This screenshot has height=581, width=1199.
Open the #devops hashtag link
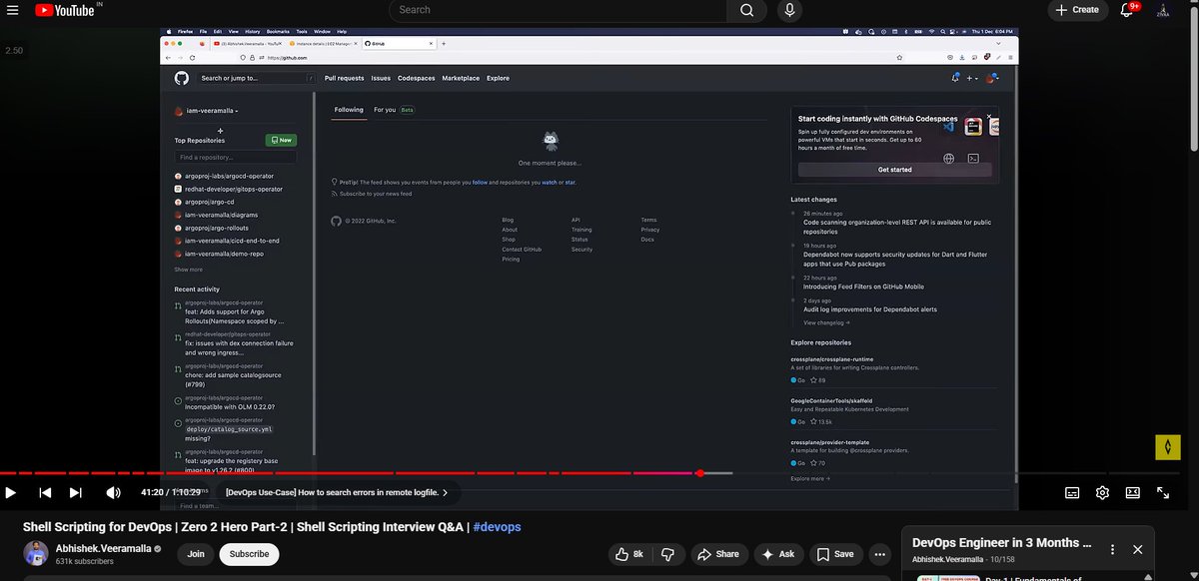pyautogui.click(x=497, y=527)
